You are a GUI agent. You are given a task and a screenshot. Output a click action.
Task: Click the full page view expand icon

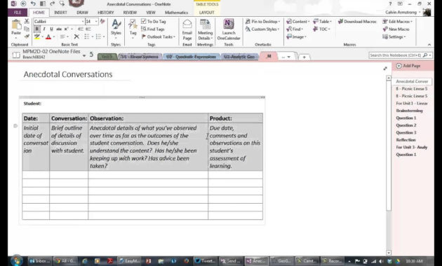385,69
